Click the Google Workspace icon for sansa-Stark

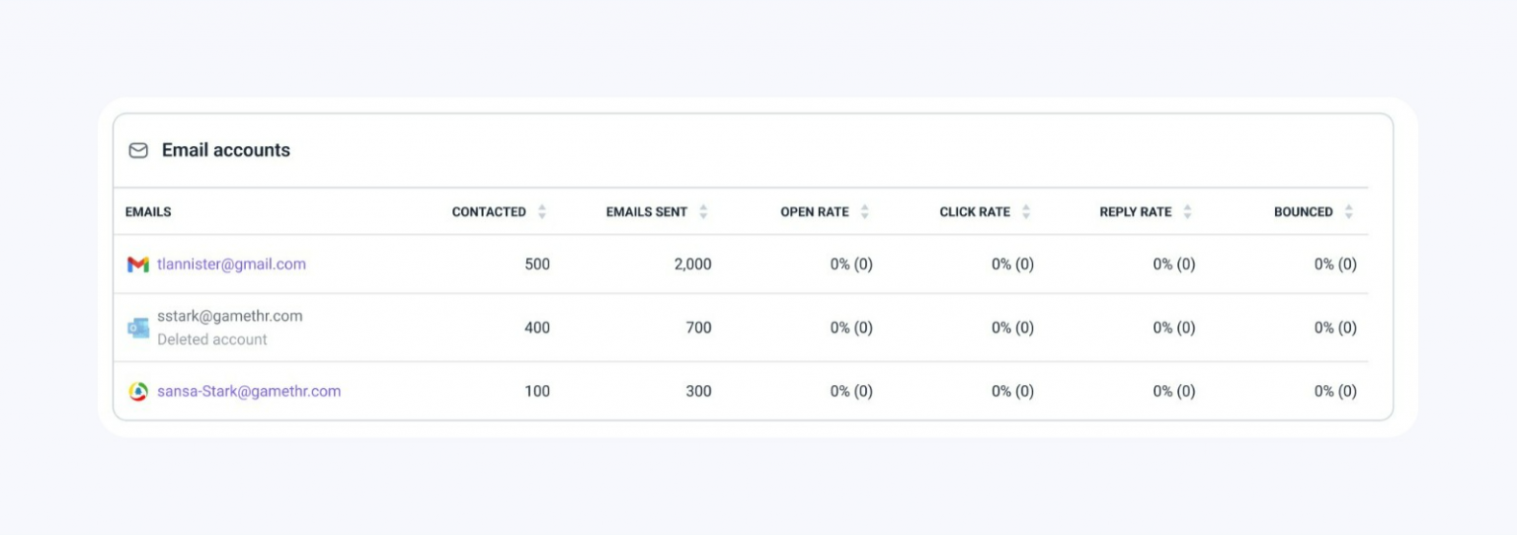(138, 392)
